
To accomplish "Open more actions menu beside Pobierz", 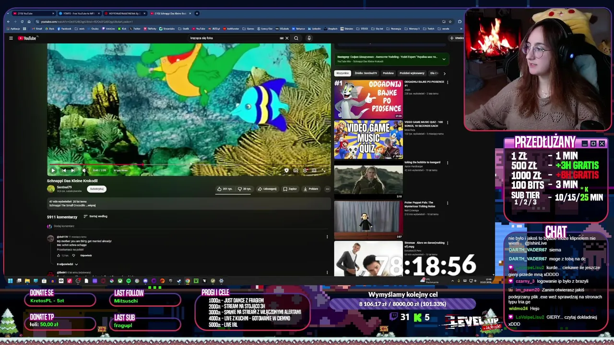I will click(328, 189).
